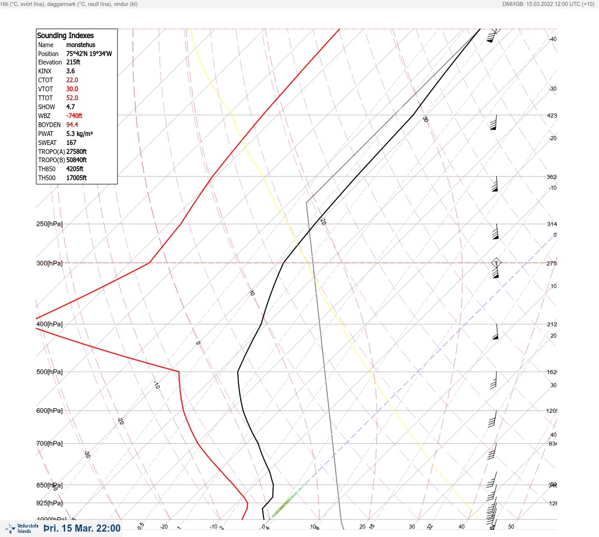Click the 500[hPa] pressure label

pyautogui.click(x=50, y=372)
